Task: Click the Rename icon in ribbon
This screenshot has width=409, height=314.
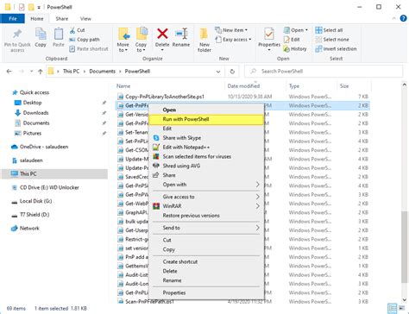Action: tap(181, 34)
